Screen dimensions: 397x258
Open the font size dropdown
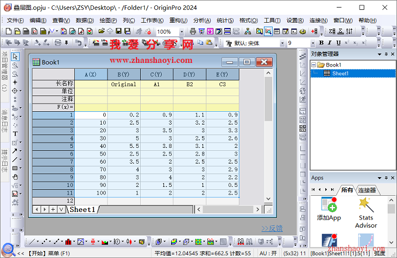tap(313, 43)
